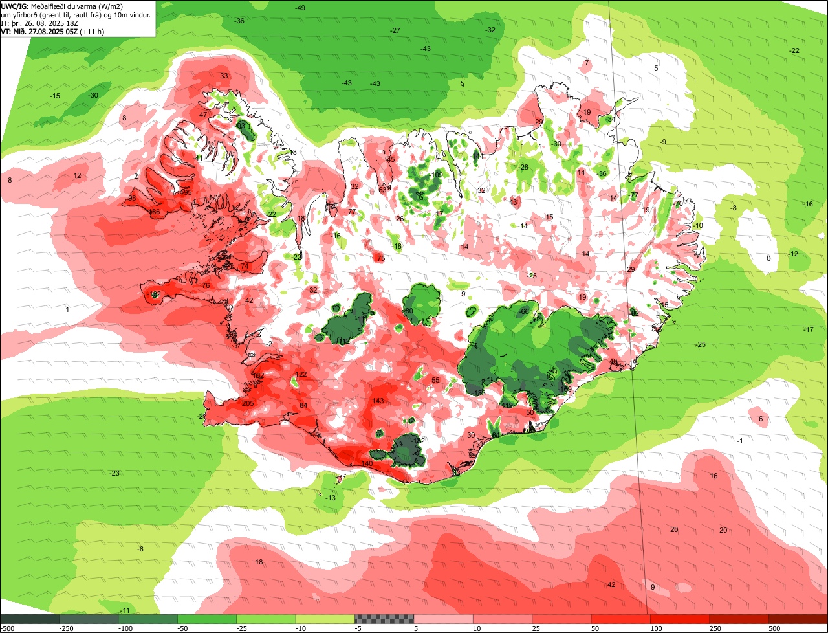Click the '-17' value at the right edge
828x633 pixels.
(x=808, y=329)
